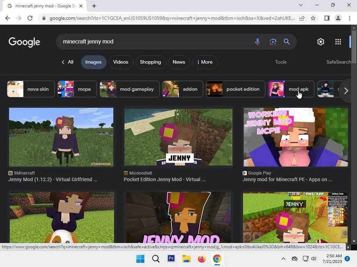Bookmark this page with the star
Screen dimensions: 357x267
tap(313, 18)
